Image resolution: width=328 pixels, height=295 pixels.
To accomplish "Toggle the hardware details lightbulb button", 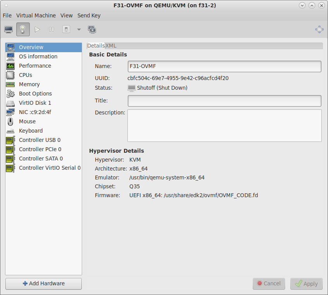I will coord(23,29).
